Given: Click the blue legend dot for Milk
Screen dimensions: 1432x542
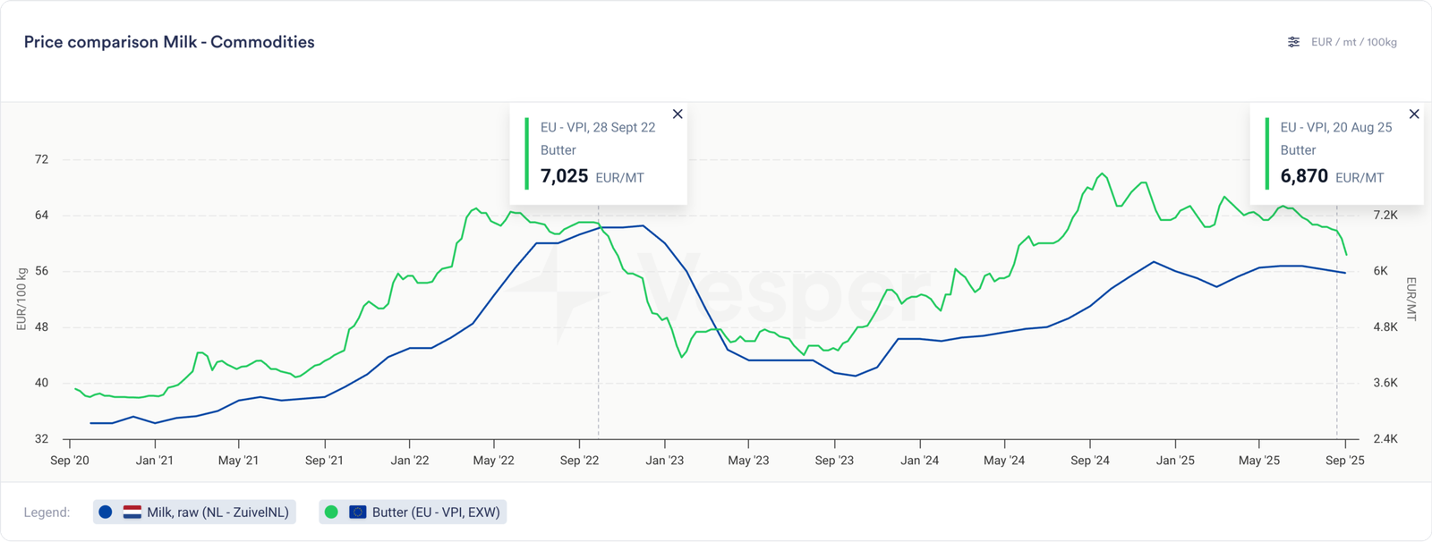Looking at the screenshot, I should [106, 512].
